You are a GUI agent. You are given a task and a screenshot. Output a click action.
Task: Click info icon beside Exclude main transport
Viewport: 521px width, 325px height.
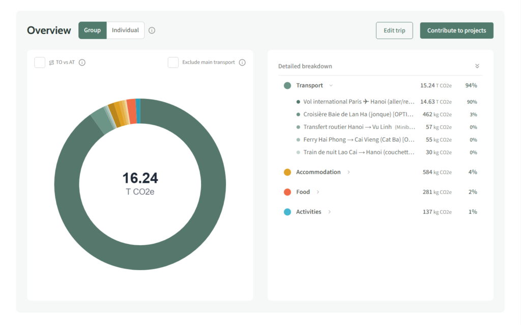pos(242,62)
